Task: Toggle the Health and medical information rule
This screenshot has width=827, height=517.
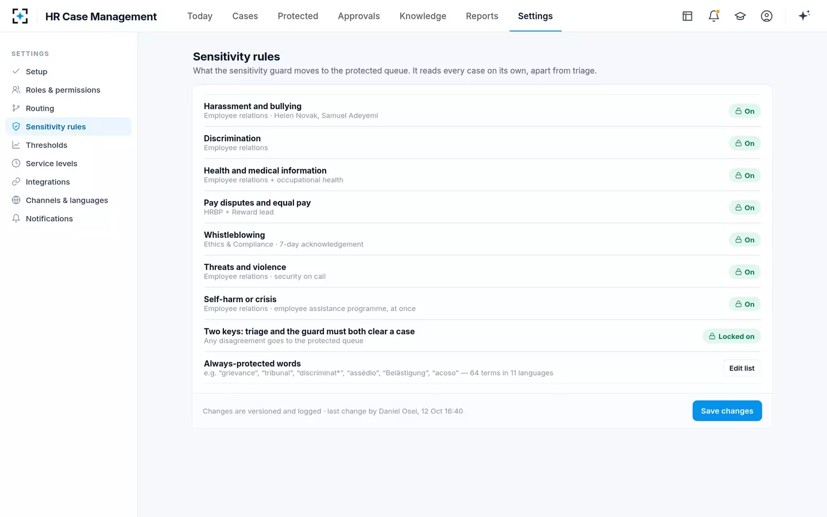Action: (x=745, y=175)
